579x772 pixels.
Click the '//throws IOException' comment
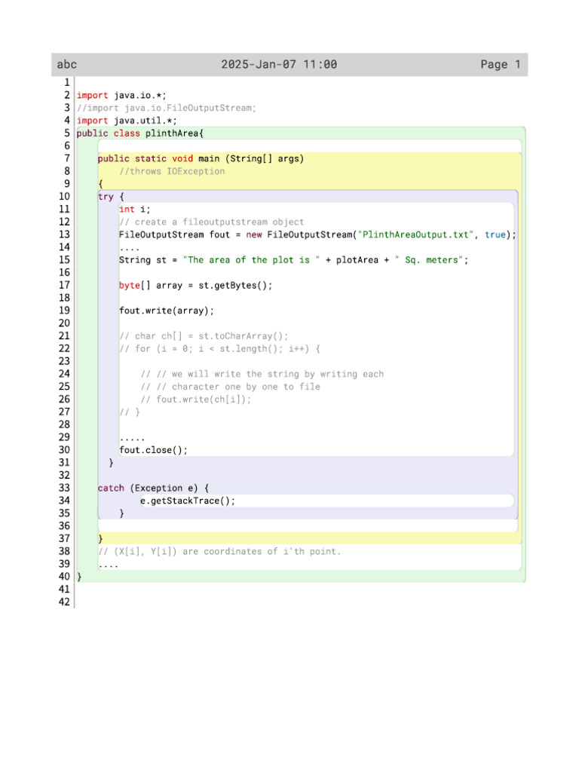click(172, 171)
